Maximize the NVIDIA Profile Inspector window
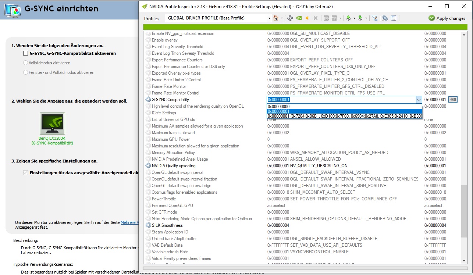This screenshot has height=275, width=473. [447, 6]
